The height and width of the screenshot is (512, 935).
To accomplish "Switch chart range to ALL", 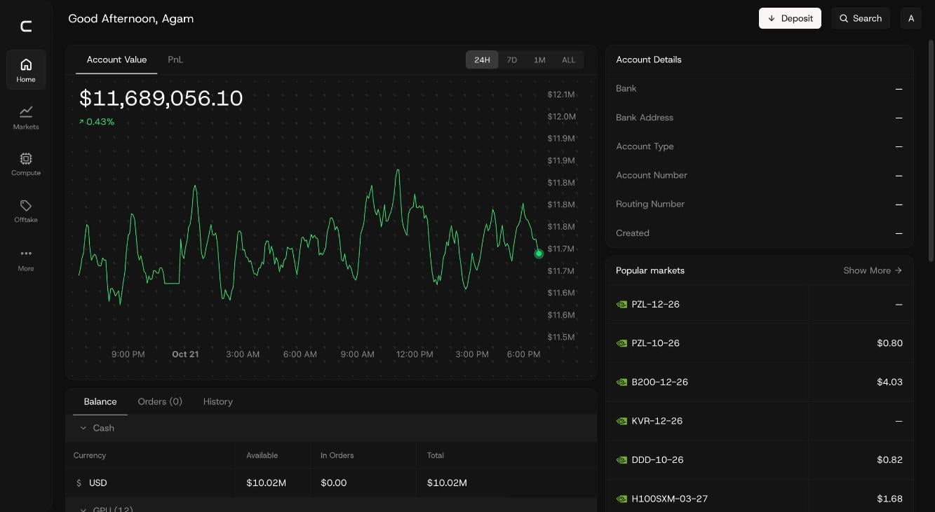I will (568, 60).
